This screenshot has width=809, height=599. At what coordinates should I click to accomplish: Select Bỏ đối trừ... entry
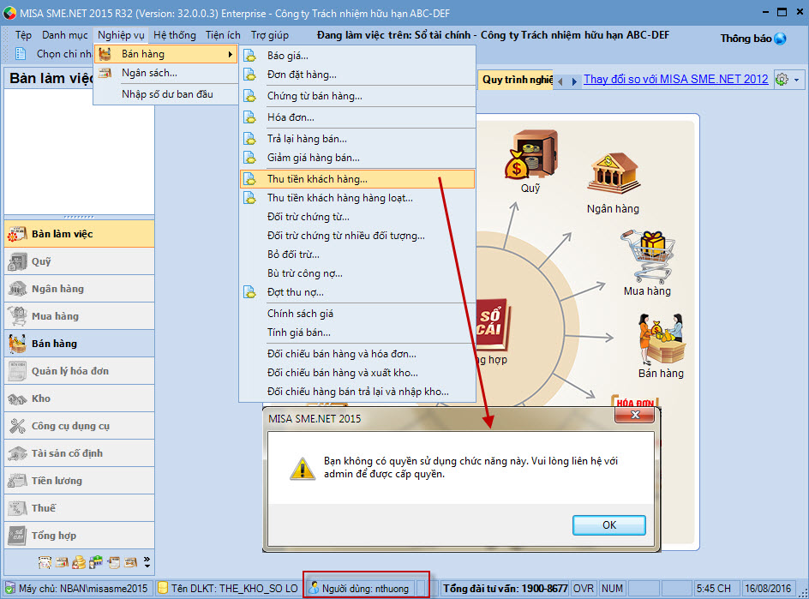coord(357,255)
